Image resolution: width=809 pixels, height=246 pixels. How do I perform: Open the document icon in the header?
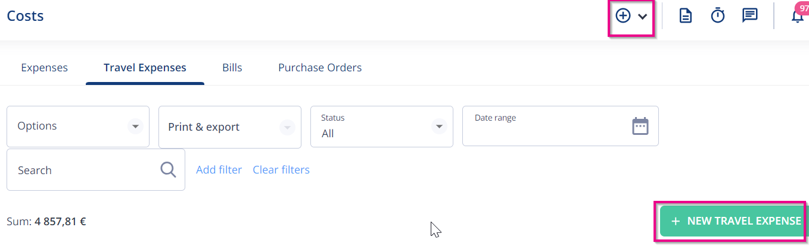click(x=686, y=16)
